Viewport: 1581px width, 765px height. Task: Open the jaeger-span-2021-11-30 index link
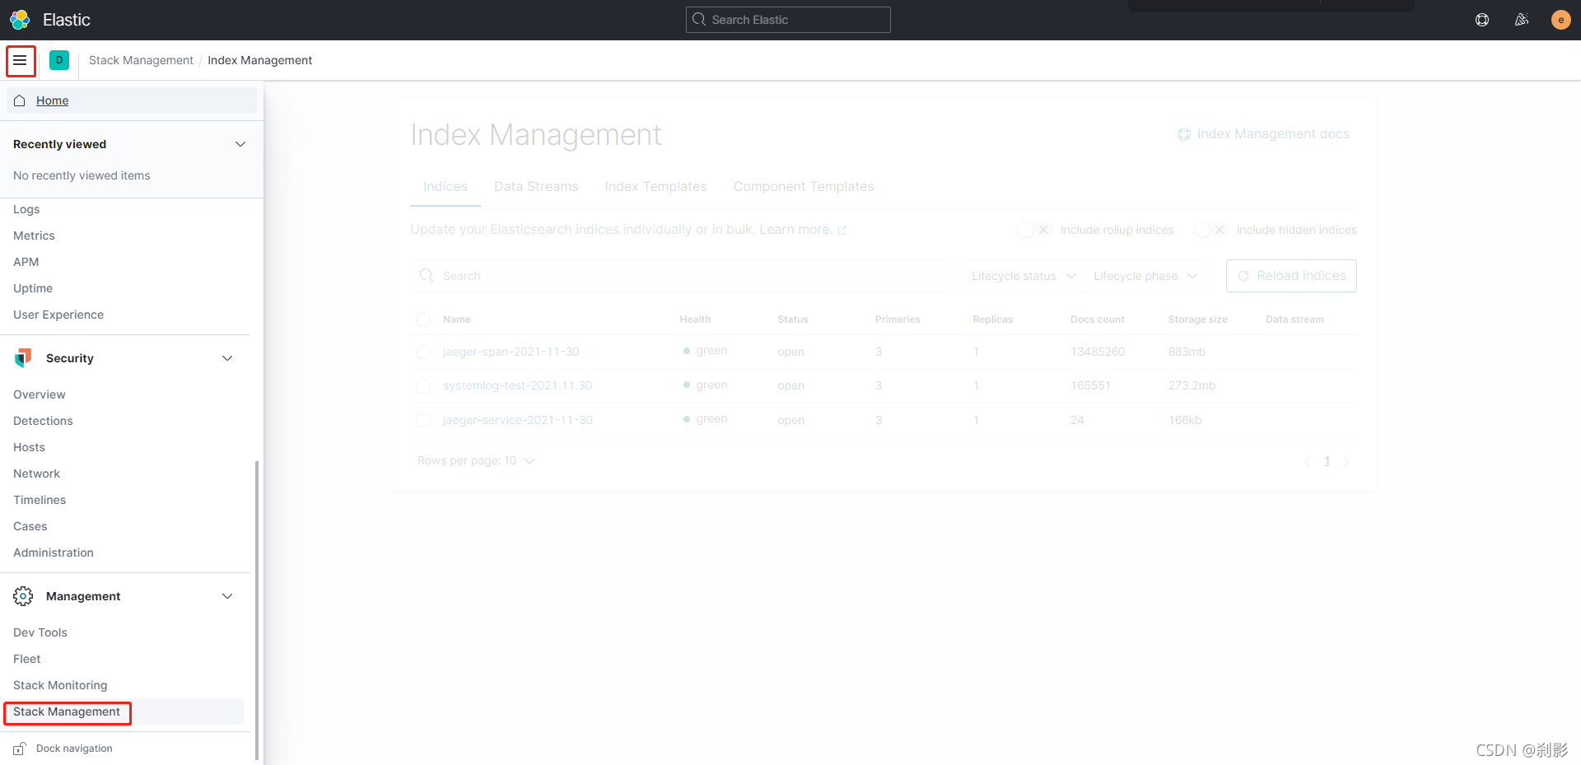click(x=511, y=352)
